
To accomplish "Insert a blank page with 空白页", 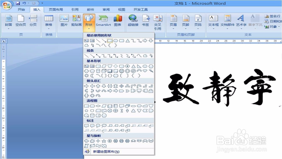I will [x=21, y=21].
